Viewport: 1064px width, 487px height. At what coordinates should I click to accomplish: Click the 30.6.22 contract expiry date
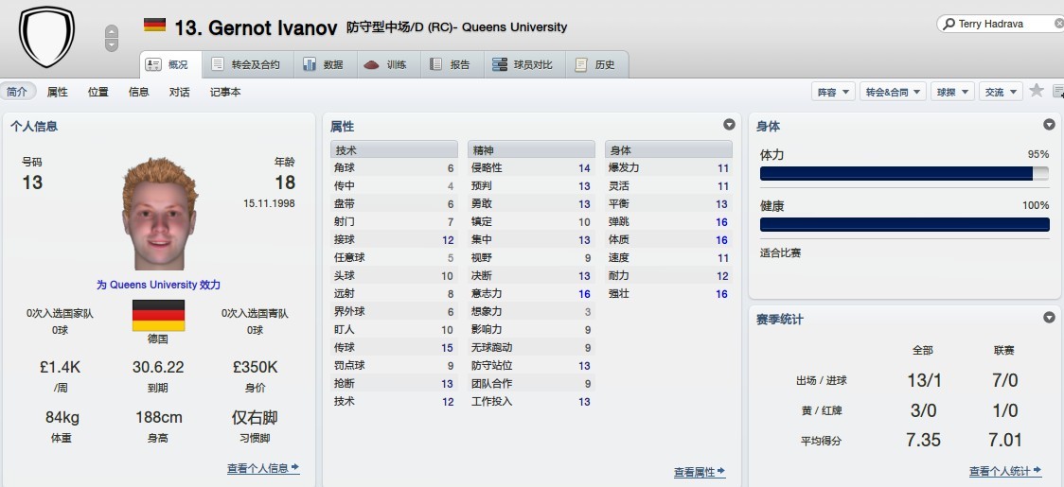click(158, 368)
